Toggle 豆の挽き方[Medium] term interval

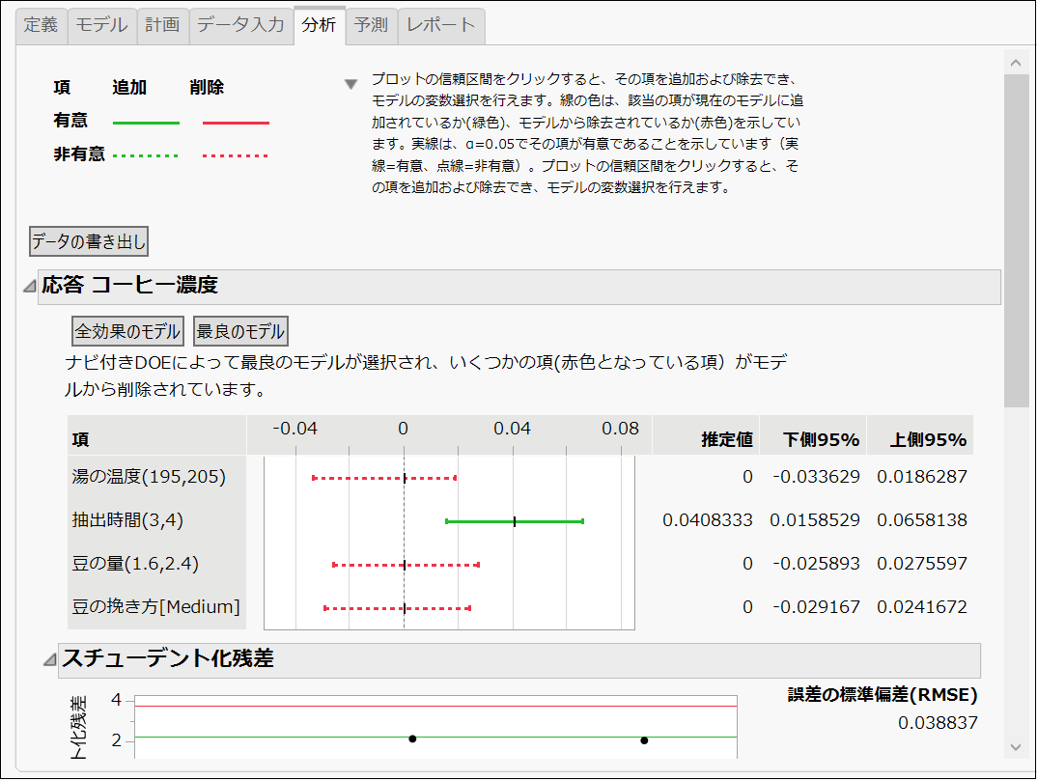[x=396, y=609]
